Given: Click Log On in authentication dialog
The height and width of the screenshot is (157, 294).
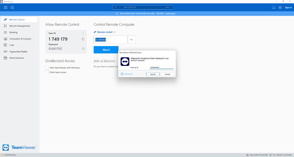Looking at the screenshot, I should [153, 74].
